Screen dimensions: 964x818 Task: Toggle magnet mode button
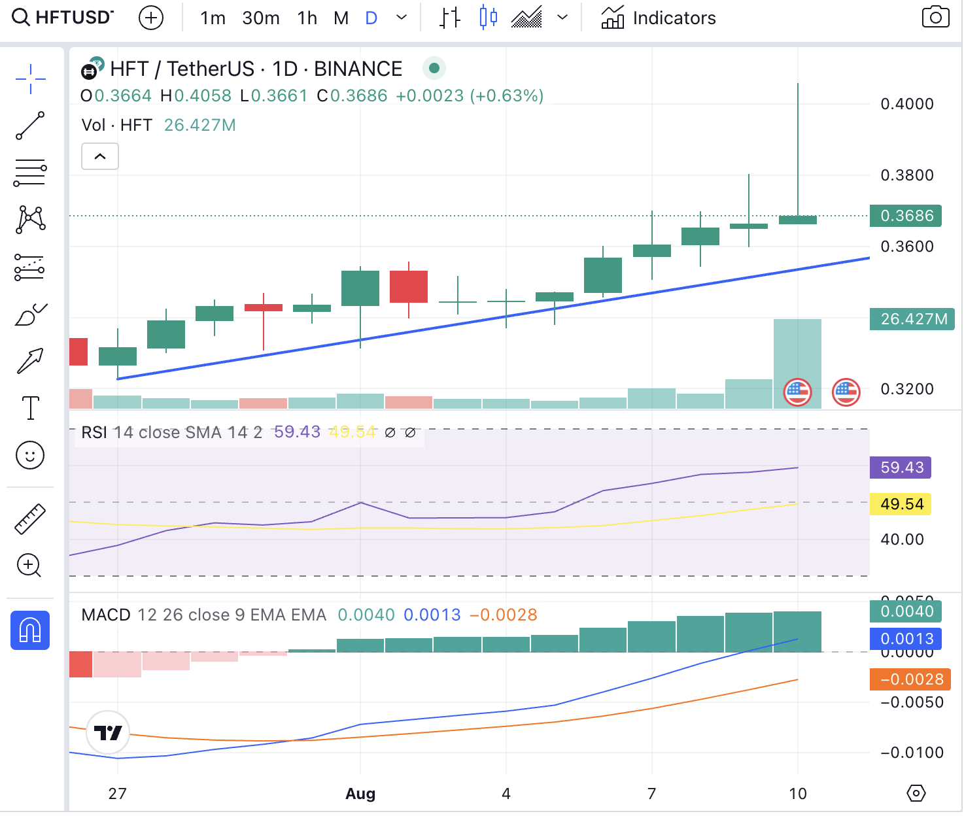[x=30, y=630]
